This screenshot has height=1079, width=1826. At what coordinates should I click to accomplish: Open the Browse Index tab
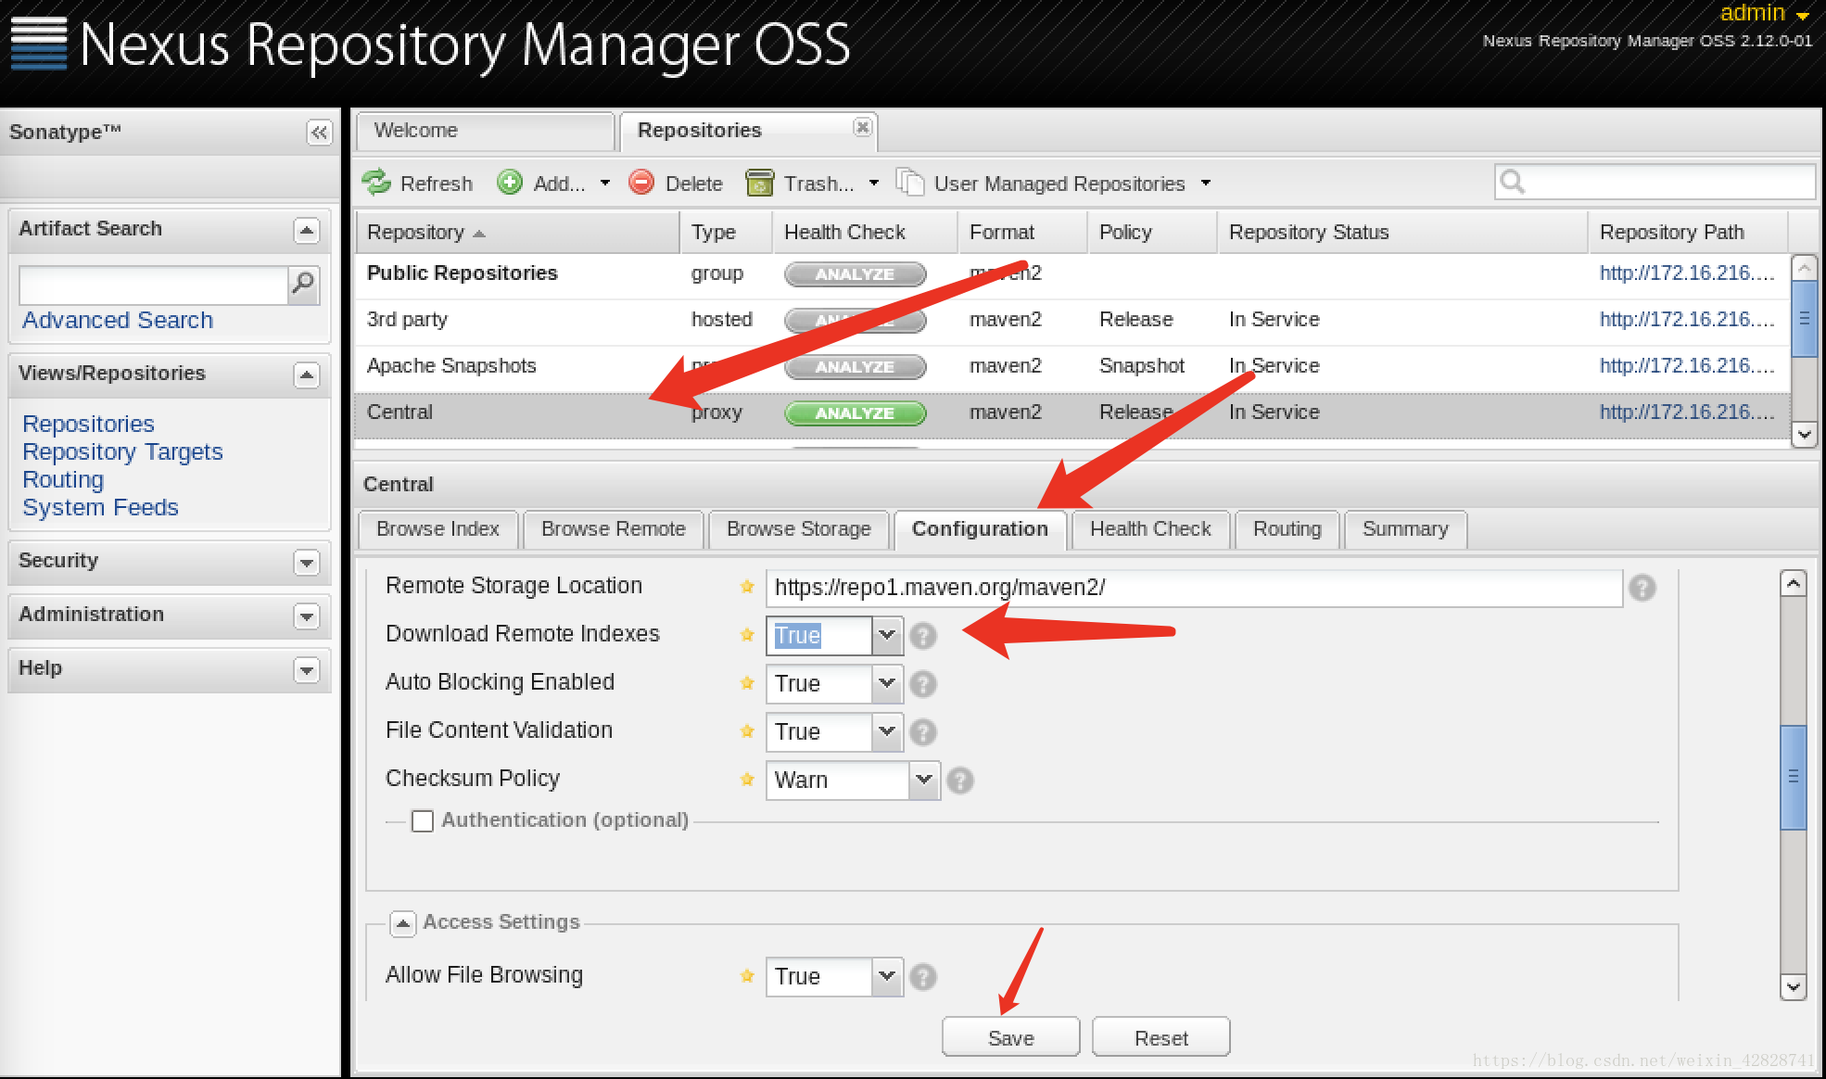437,529
